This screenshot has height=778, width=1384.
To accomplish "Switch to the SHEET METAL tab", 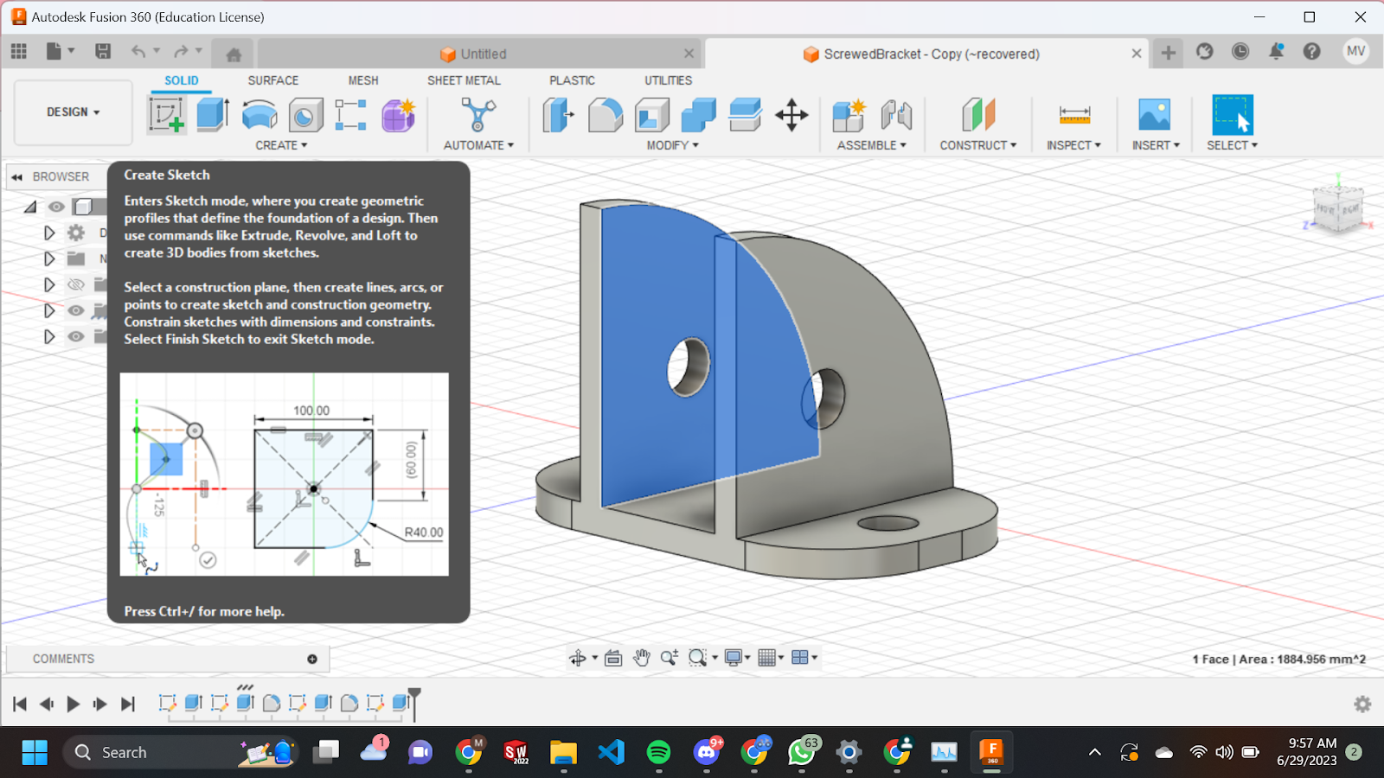I will pyautogui.click(x=464, y=80).
